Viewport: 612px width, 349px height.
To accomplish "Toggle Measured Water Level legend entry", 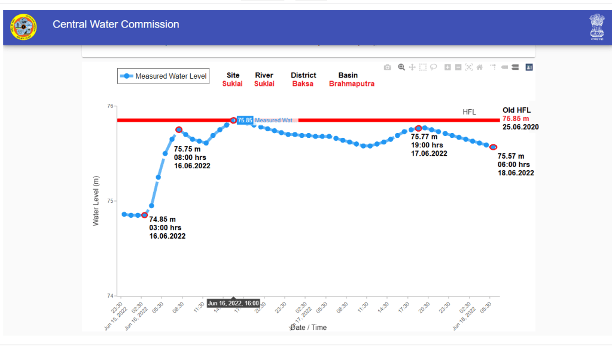I will pyautogui.click(x=163, y=76).
